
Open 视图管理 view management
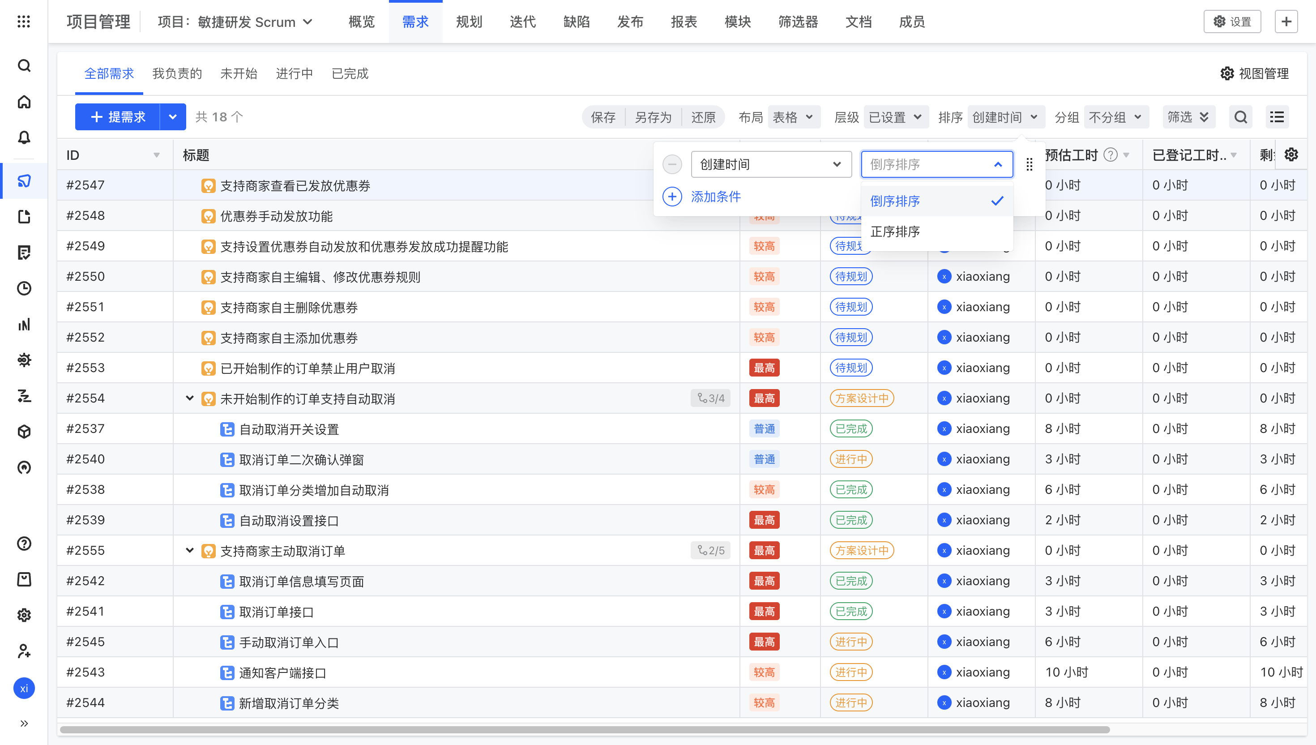tap(1255, 74)
